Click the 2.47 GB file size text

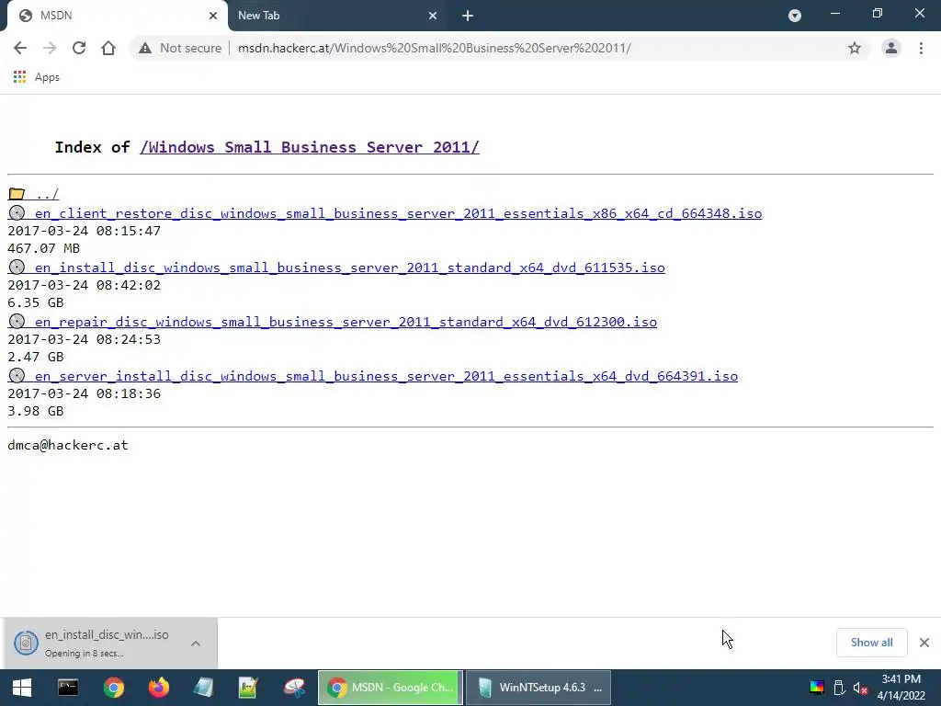[x=36, y=357]
